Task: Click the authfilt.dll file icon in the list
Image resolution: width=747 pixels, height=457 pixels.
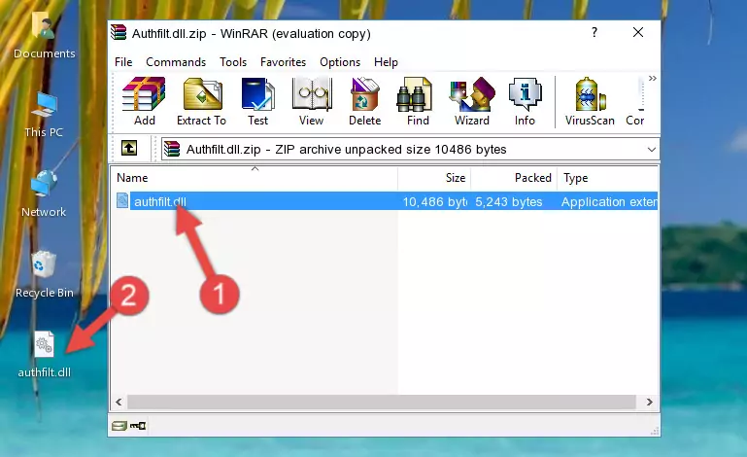Action: click(x=122, y=201)
